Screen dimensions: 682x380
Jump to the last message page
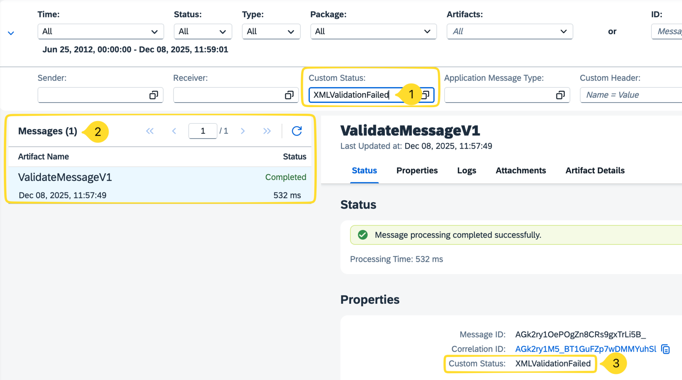point(267,131)
